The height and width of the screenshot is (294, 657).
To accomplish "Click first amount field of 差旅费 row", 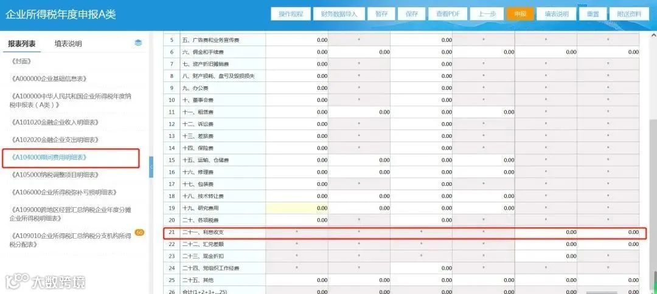I will [x=297, y=136].
